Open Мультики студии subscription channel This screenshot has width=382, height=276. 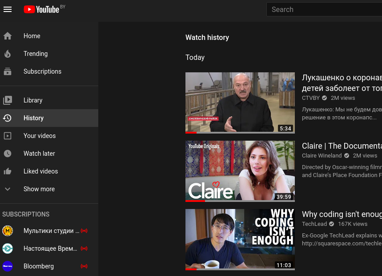(x=49, y=231)
